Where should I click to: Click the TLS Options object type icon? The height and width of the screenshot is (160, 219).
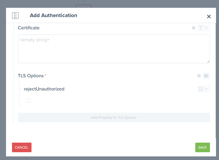click(206, 76)
